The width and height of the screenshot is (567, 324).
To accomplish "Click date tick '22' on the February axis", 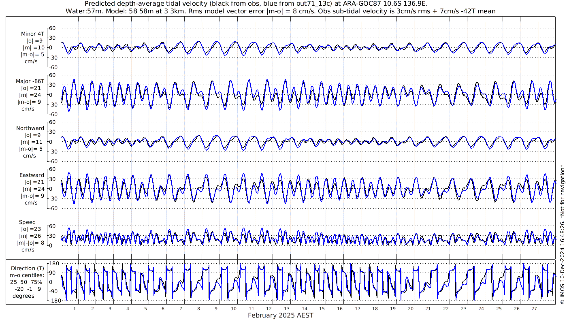I will click(446, 308).
